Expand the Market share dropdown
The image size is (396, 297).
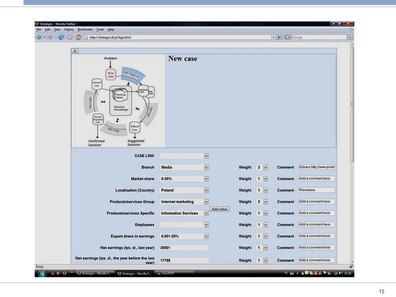coord(206,179)
